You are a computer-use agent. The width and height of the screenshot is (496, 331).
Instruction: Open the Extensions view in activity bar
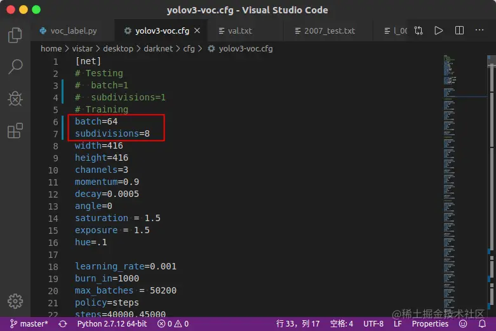(15, 131)
